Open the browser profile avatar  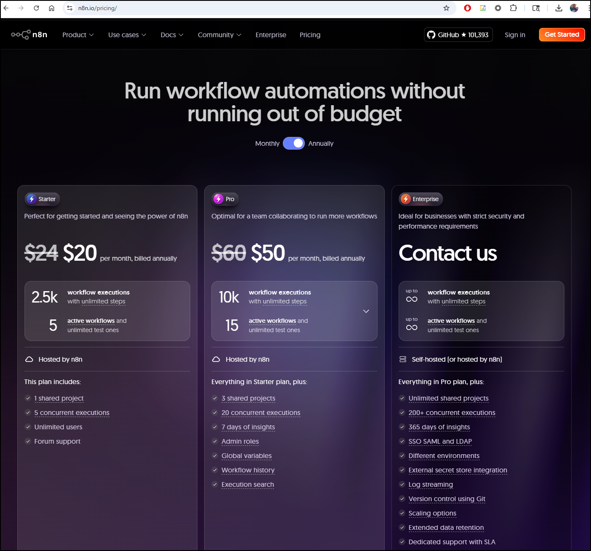(574, 8)
